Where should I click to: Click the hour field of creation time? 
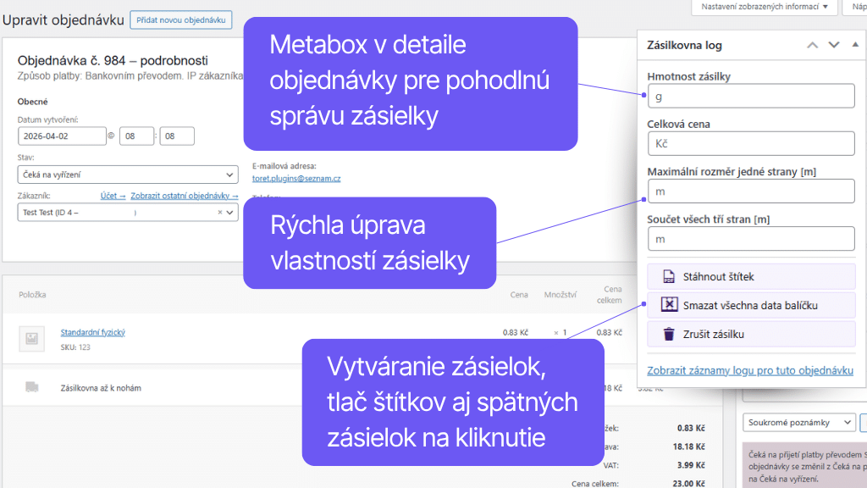136,136
